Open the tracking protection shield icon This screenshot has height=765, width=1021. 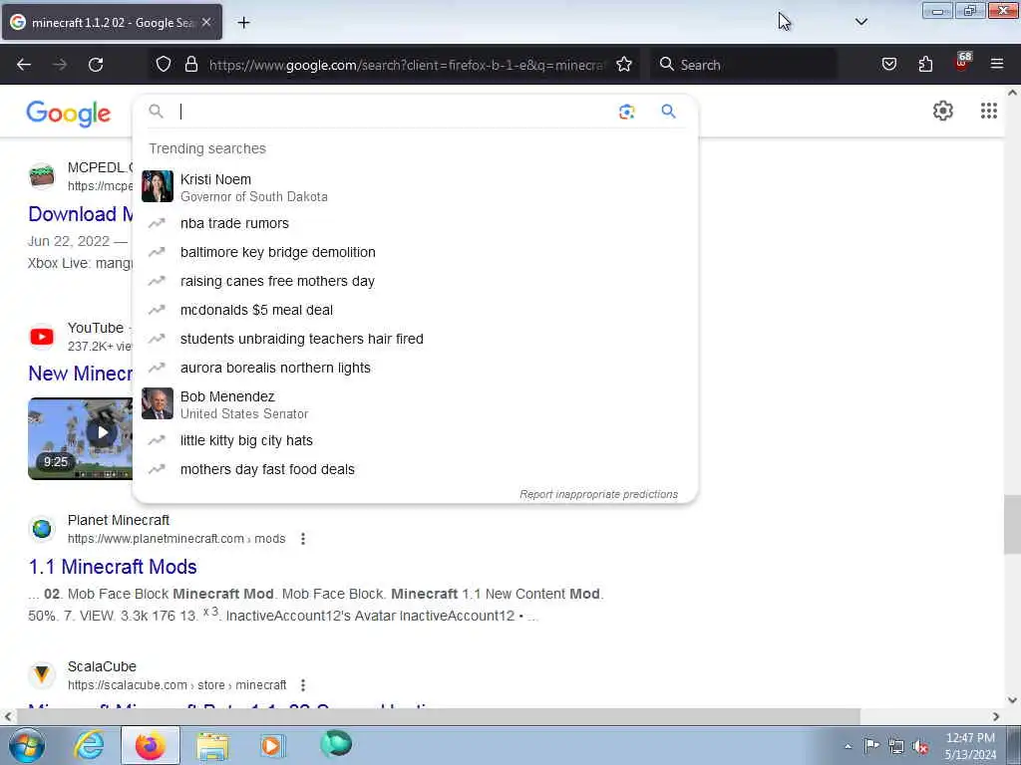164,65
